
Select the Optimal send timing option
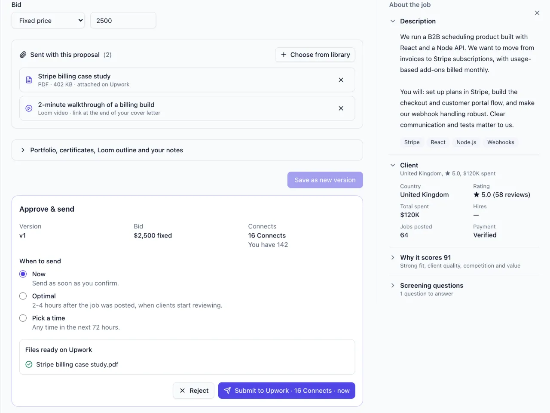pos(23,296)
